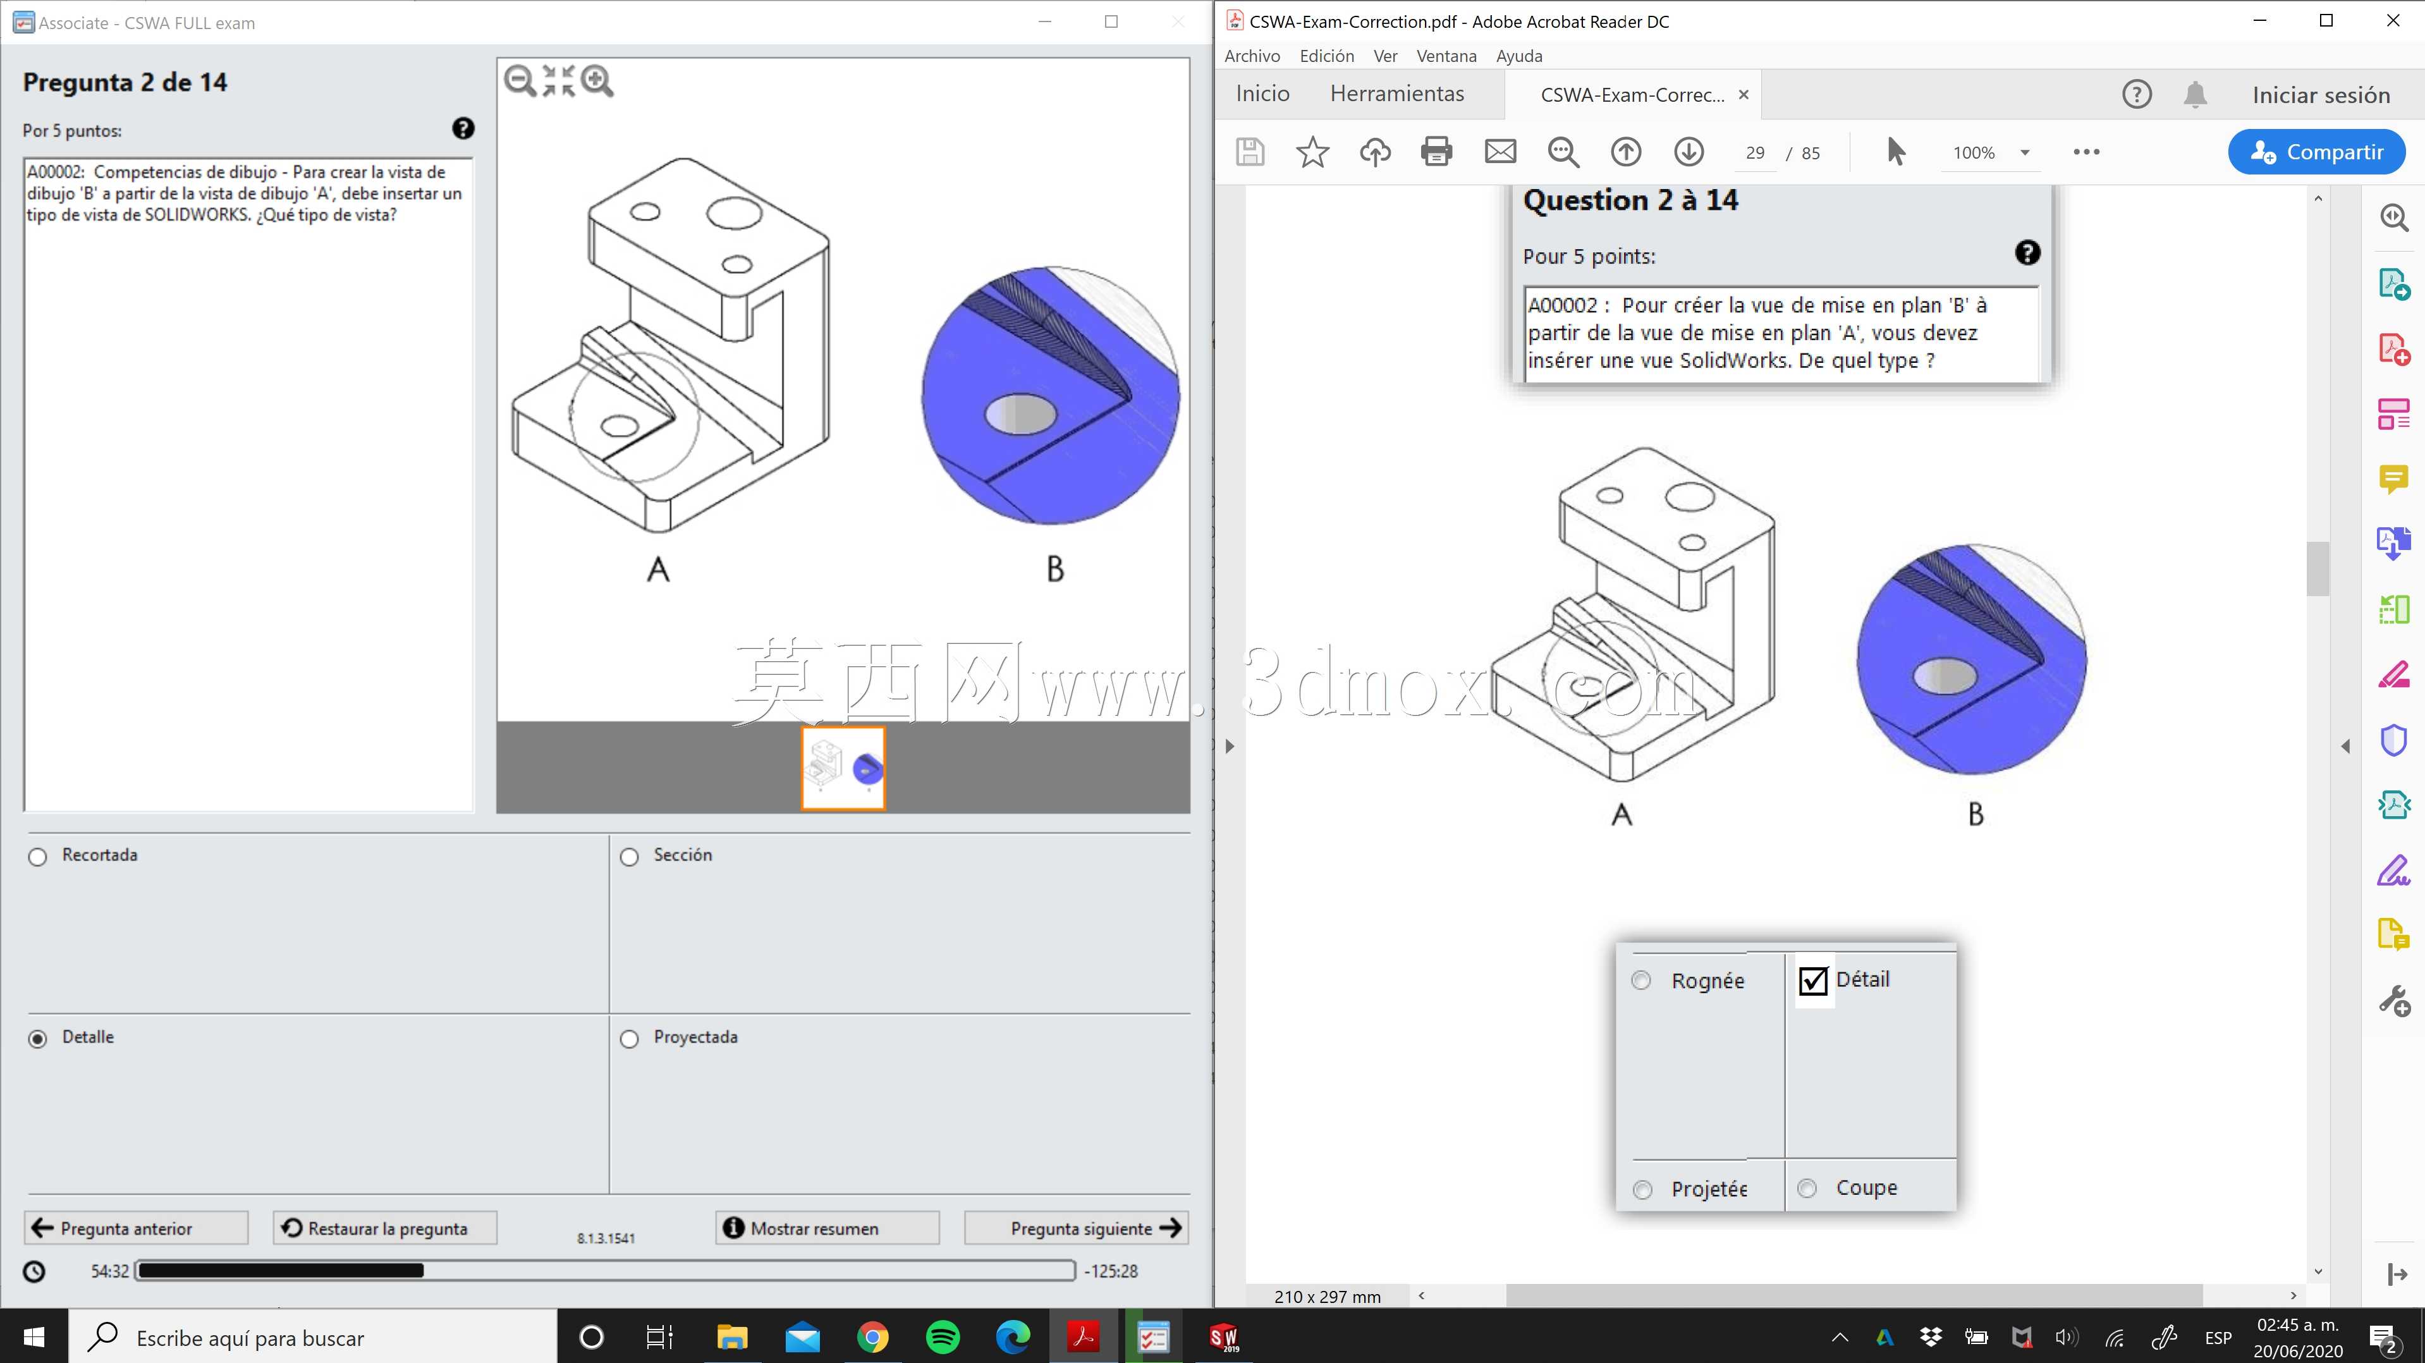Collapse right tools pane arrow in Acrobat

[x=2345, y=747]
